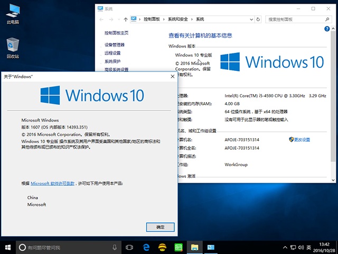
Task: Expand the address bar history dropdown
Action: pyautogui.click(x=252, y=19)
